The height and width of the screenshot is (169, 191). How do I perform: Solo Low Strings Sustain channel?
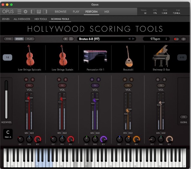click(66, 80)
